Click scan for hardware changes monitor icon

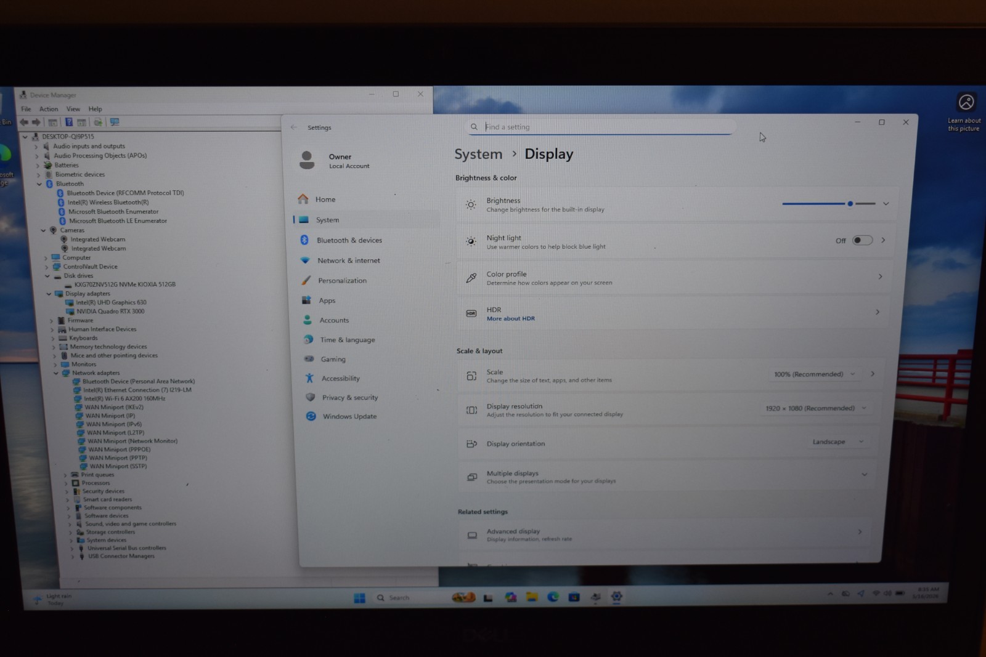[x=115, y=122]
